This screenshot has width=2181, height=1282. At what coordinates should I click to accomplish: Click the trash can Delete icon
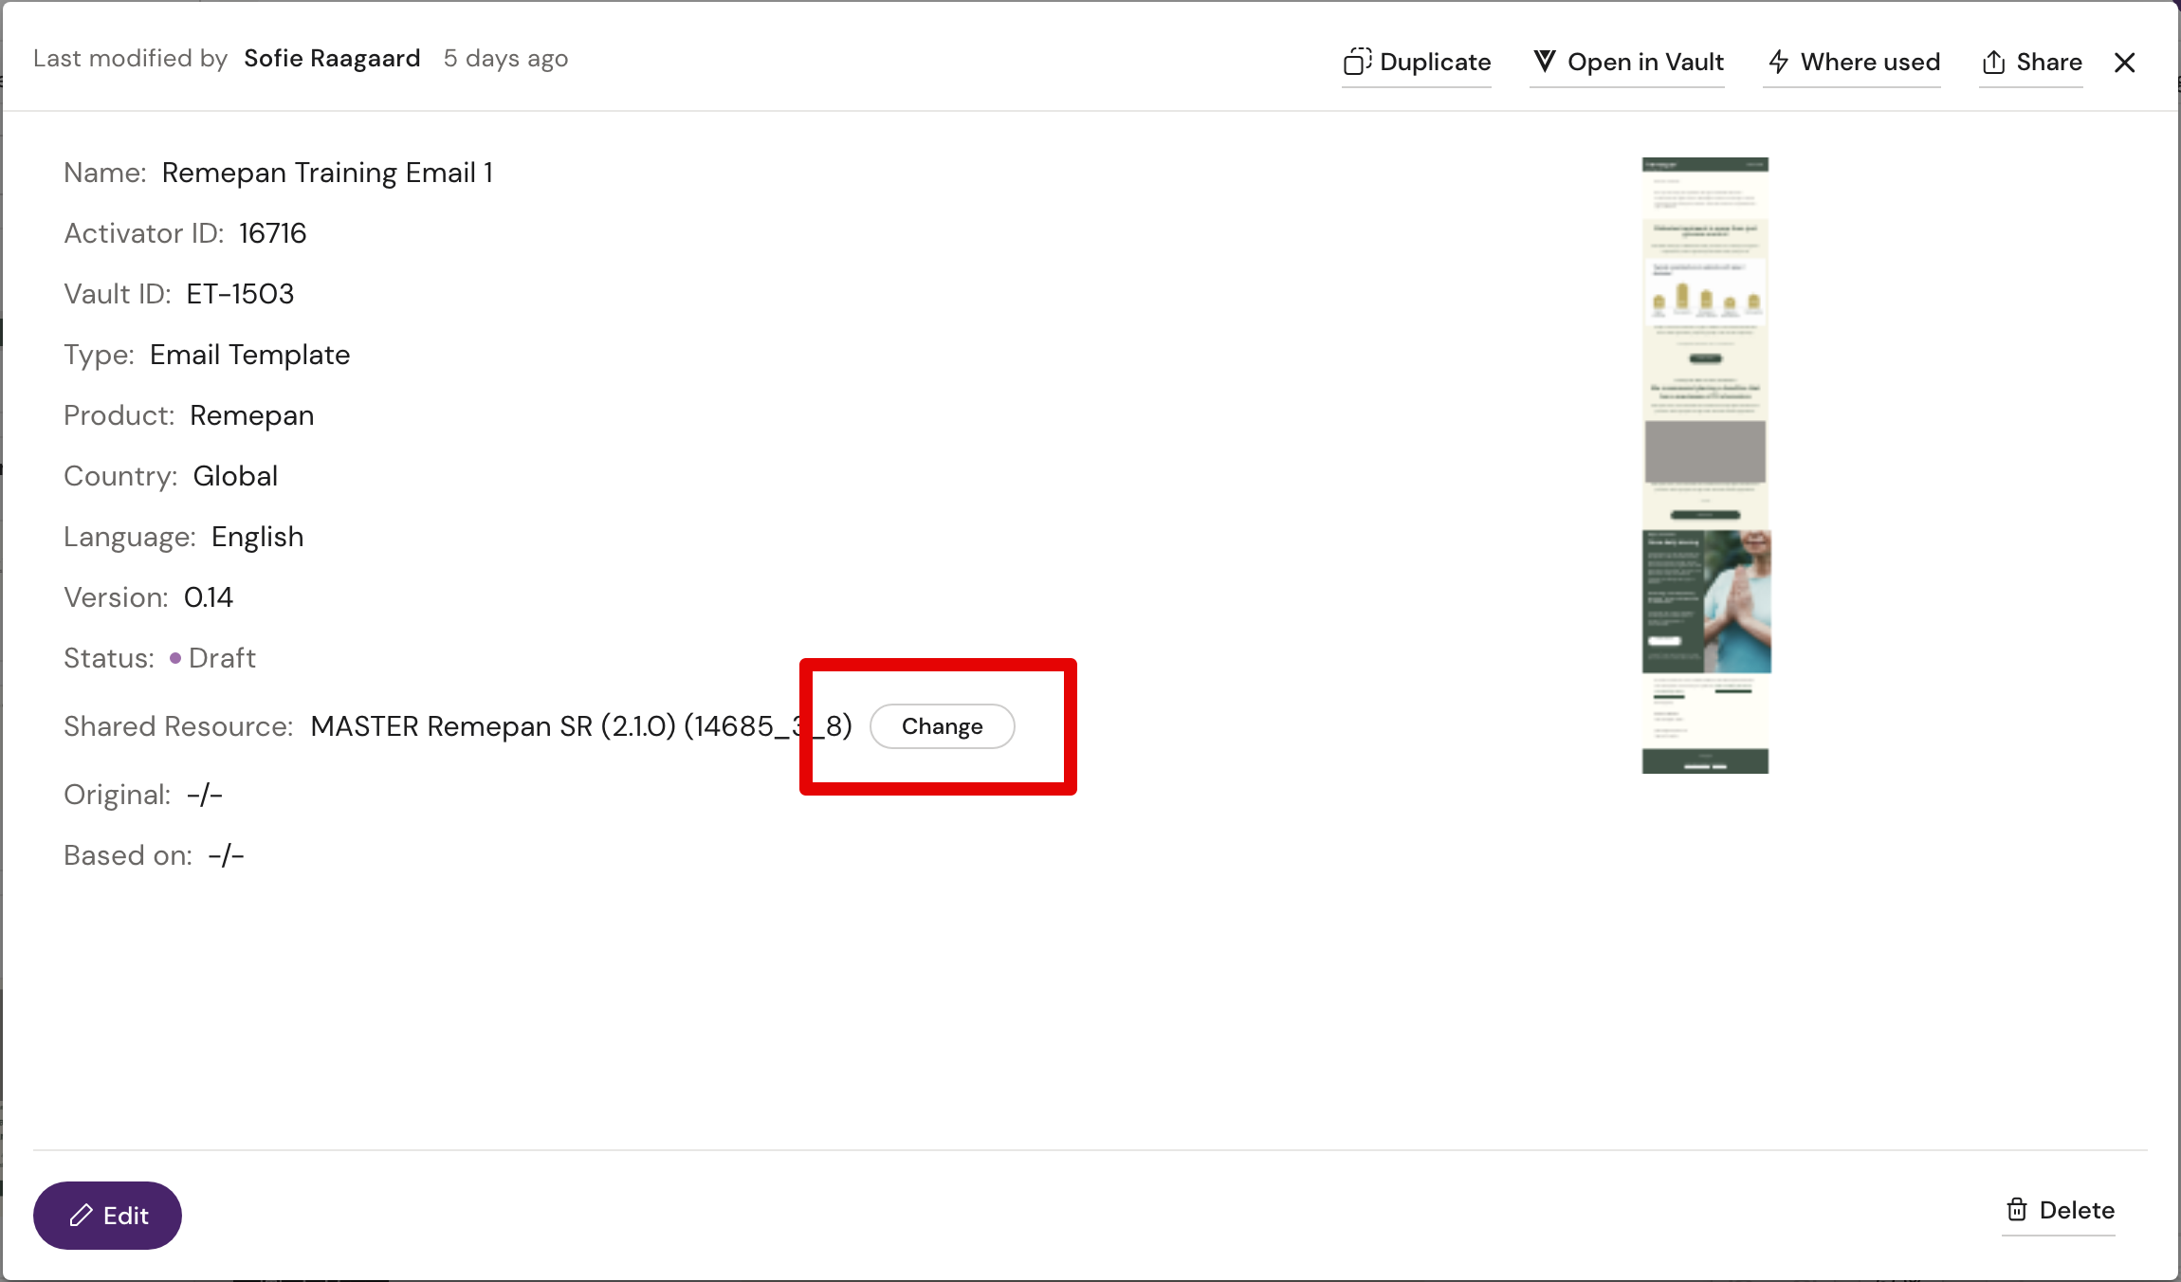click(2017, 1210)
